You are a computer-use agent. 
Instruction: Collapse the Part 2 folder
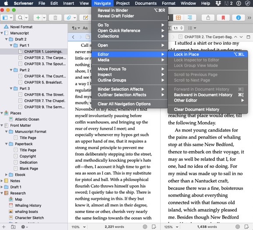coord(11,70)
